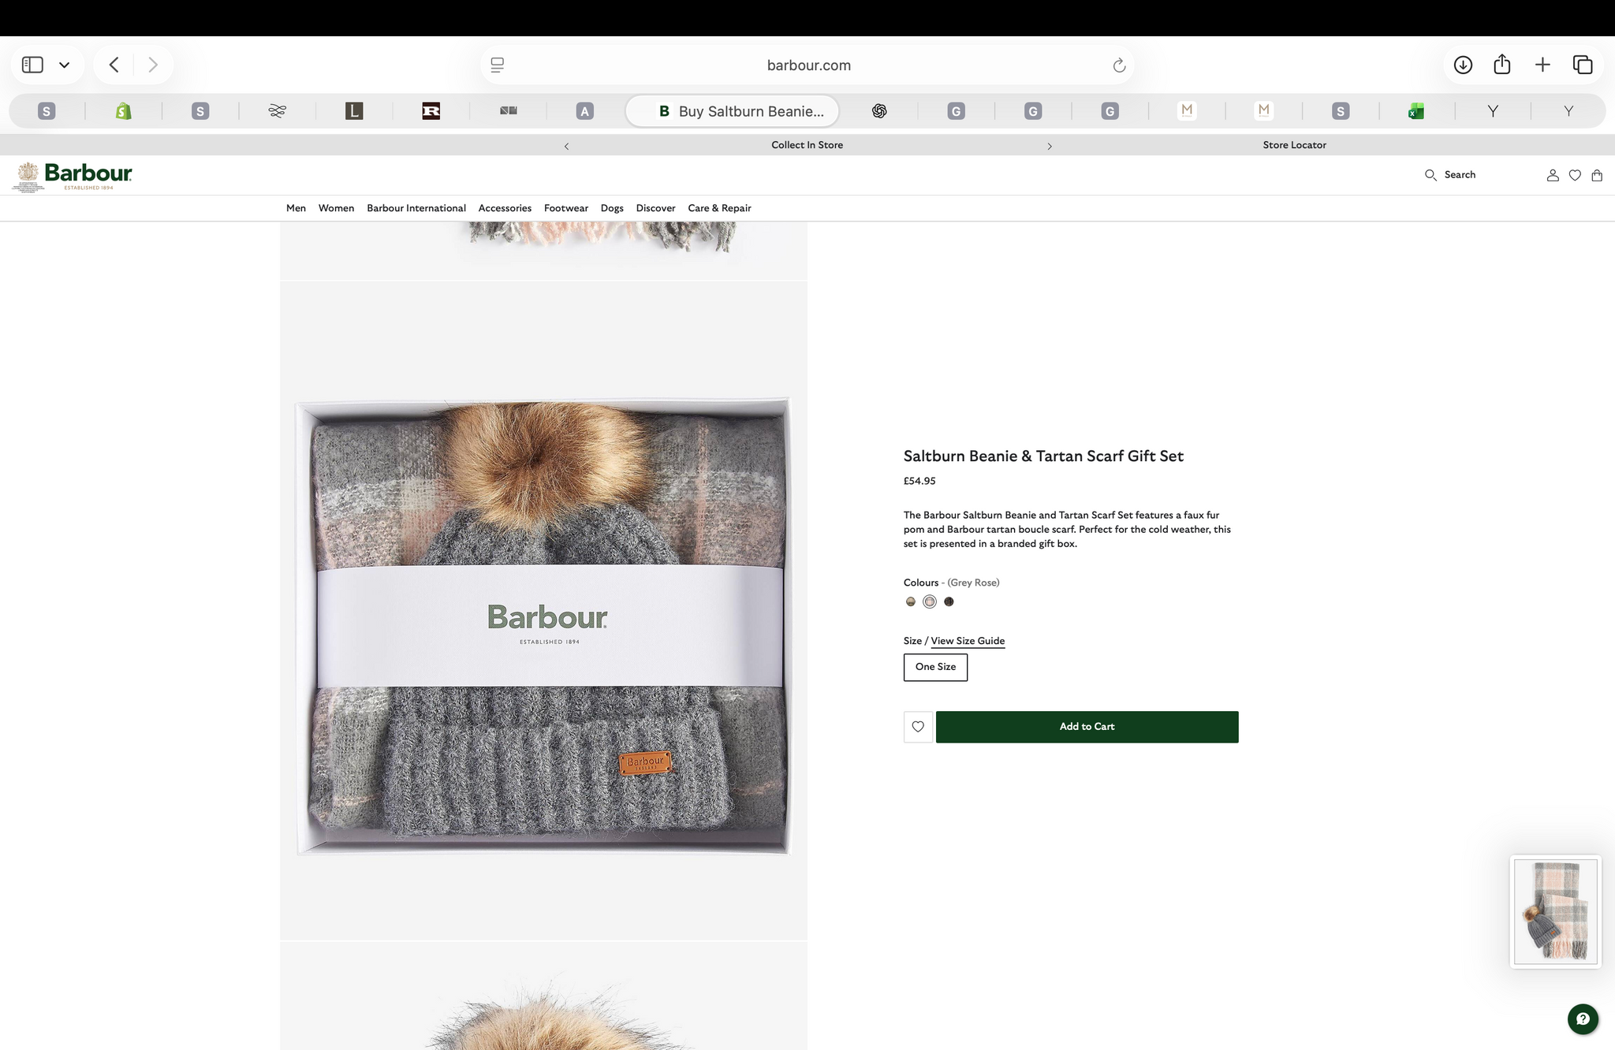Image resolution: width=1615 pixels, height=1050 pixels.
Task: Show the tab overview icon
Action: point(1583,65)
